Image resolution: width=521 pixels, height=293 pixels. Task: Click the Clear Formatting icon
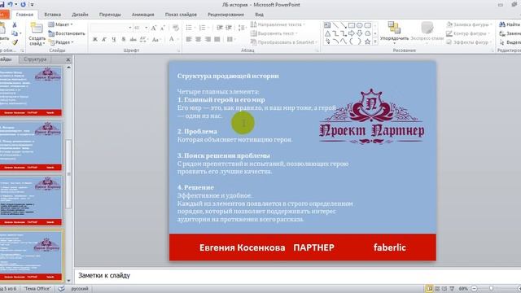coord(176,28)
